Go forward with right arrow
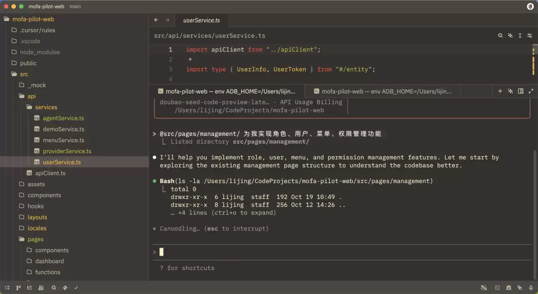This screenshot has height=294, width=538. pyautogui.click(x=167, y=20)
